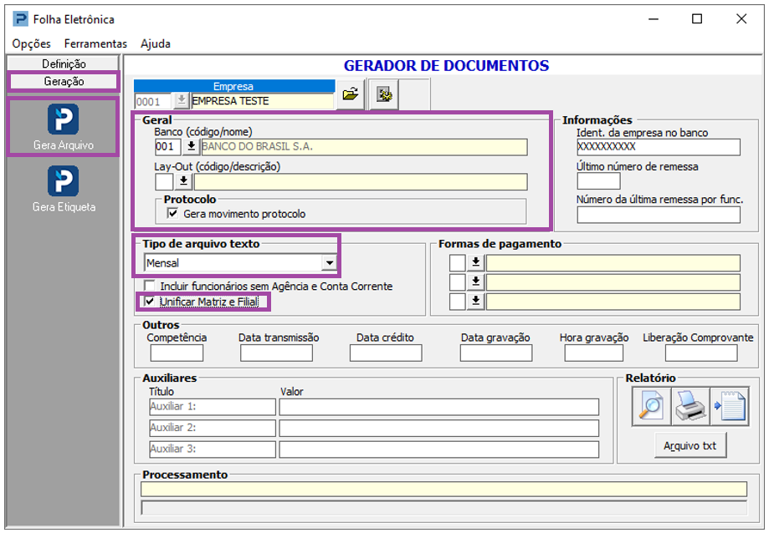Screen dimensions: 769x533
Task: Click the Gera Arquivo icon
Action: [63, 119]
